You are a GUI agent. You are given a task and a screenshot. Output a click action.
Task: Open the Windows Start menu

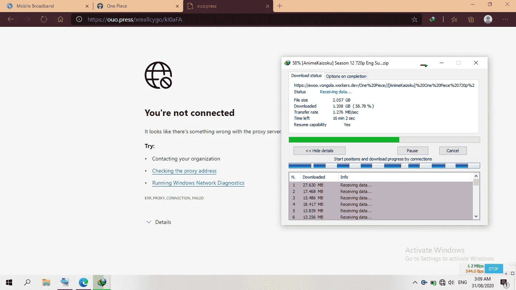9,282
